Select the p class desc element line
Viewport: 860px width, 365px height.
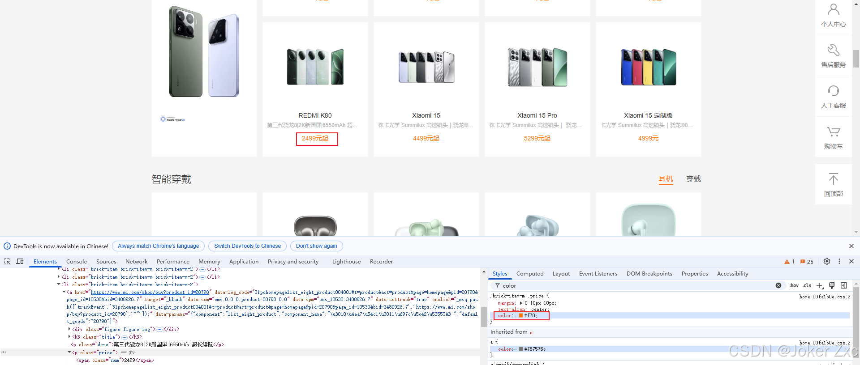click(x=147, y=344)
